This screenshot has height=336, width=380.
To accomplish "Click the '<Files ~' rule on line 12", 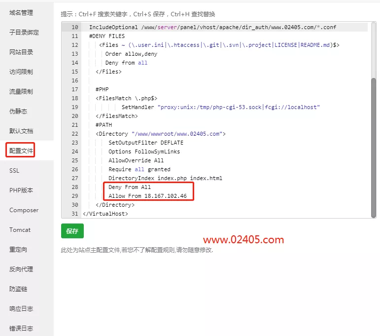I will pyautogui.click(x=219, y=45).
